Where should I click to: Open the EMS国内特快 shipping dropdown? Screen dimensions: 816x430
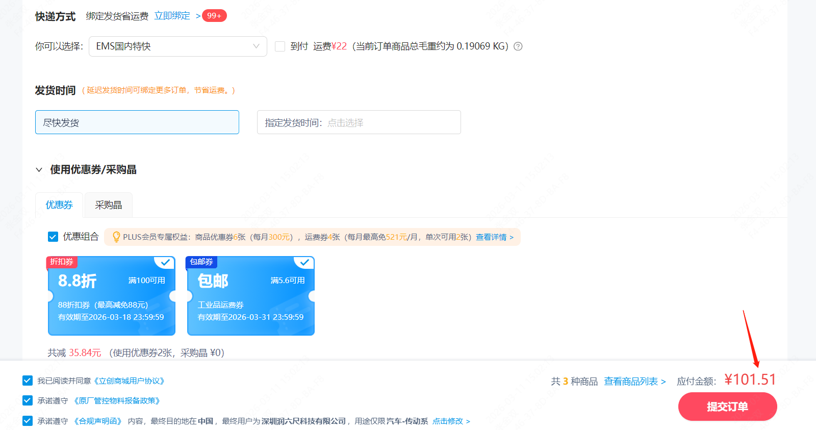[x=177, y=46]
